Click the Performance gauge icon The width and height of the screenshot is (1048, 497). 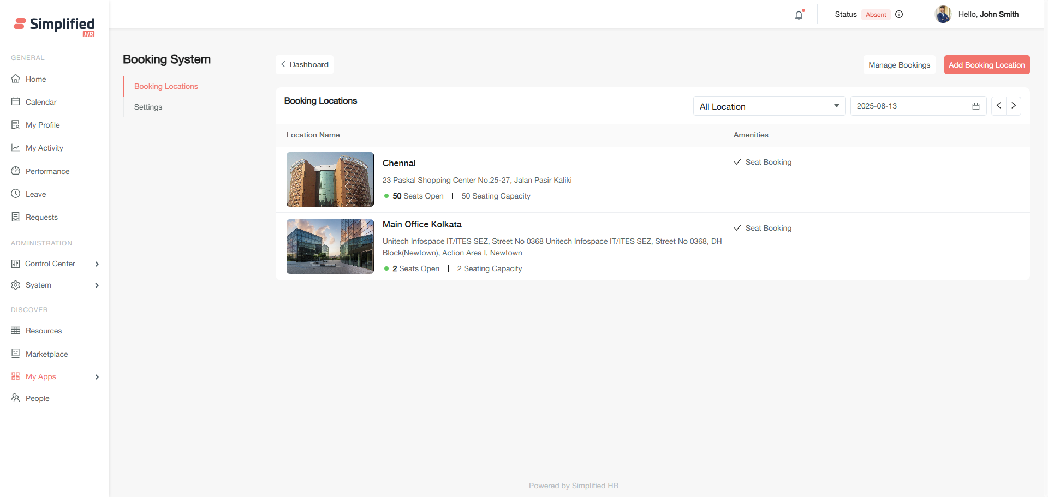pos(16,171)
